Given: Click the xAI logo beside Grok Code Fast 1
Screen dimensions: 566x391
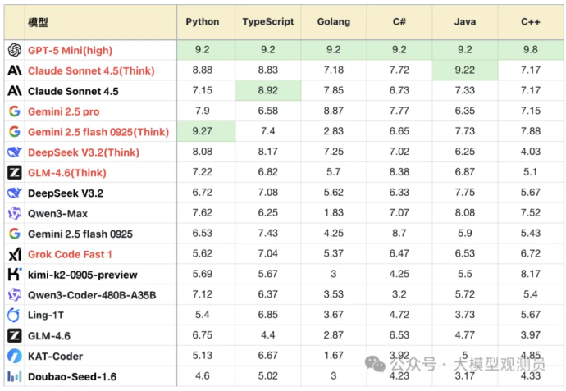Looking at the screenshot, I should click(14, 254).
